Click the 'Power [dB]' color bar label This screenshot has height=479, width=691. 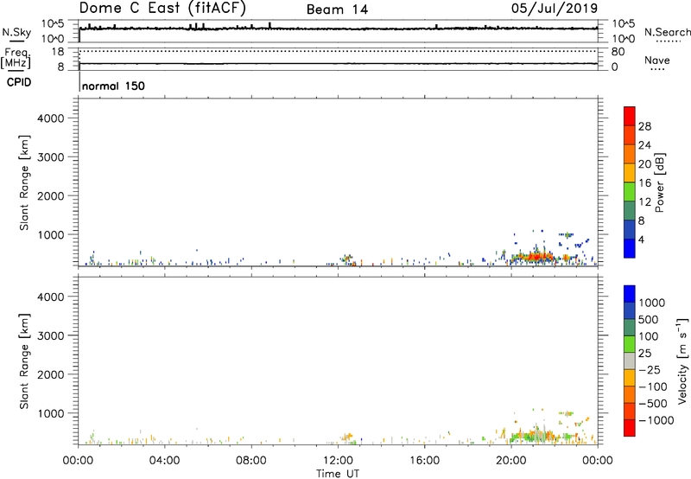click(x=659, y=182)
